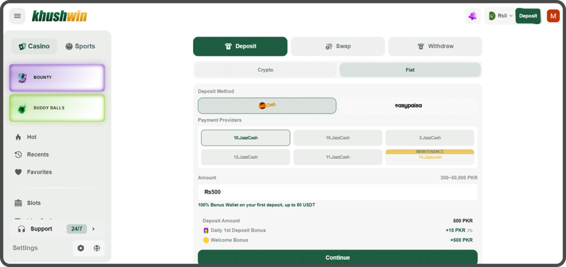Select 11.JazzCash payment provider
Viewport: 566px width, 267px height.
338,157
